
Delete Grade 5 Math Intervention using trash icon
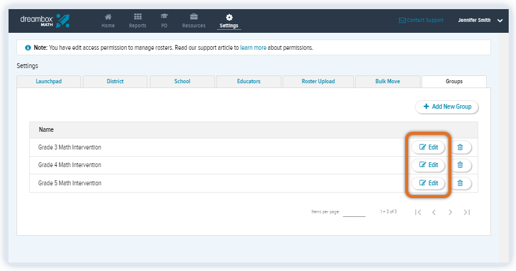(x=461, y=183)
